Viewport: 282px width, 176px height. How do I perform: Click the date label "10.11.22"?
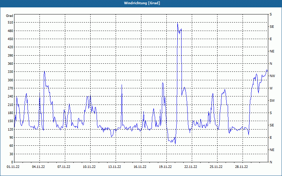[x=89, y=167]
